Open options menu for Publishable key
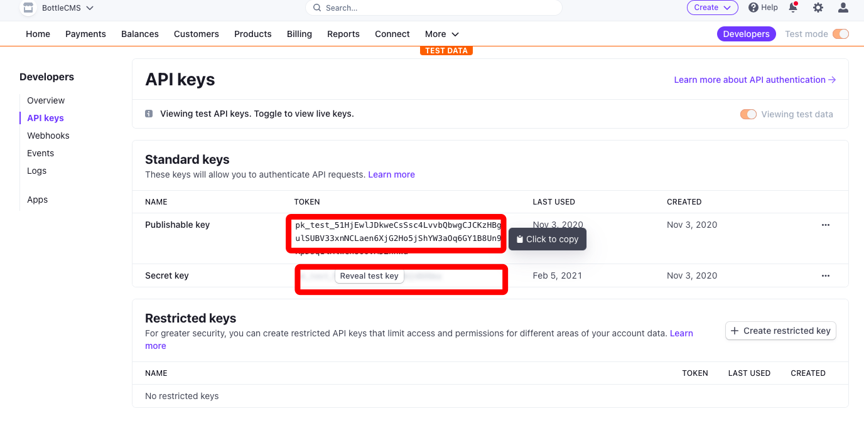Screen dimensions: 864x443 coord(825,225)
